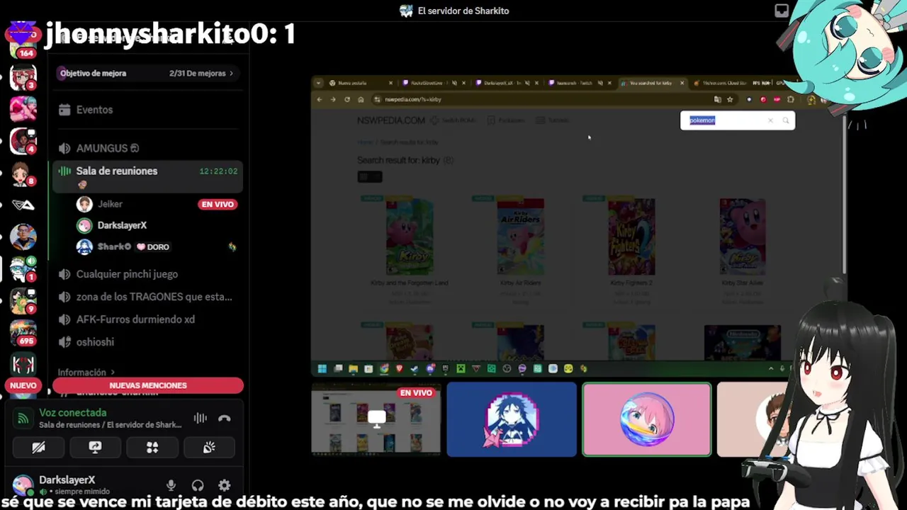Open Minecraft creeper icon in taskbar

coord(461,368)
